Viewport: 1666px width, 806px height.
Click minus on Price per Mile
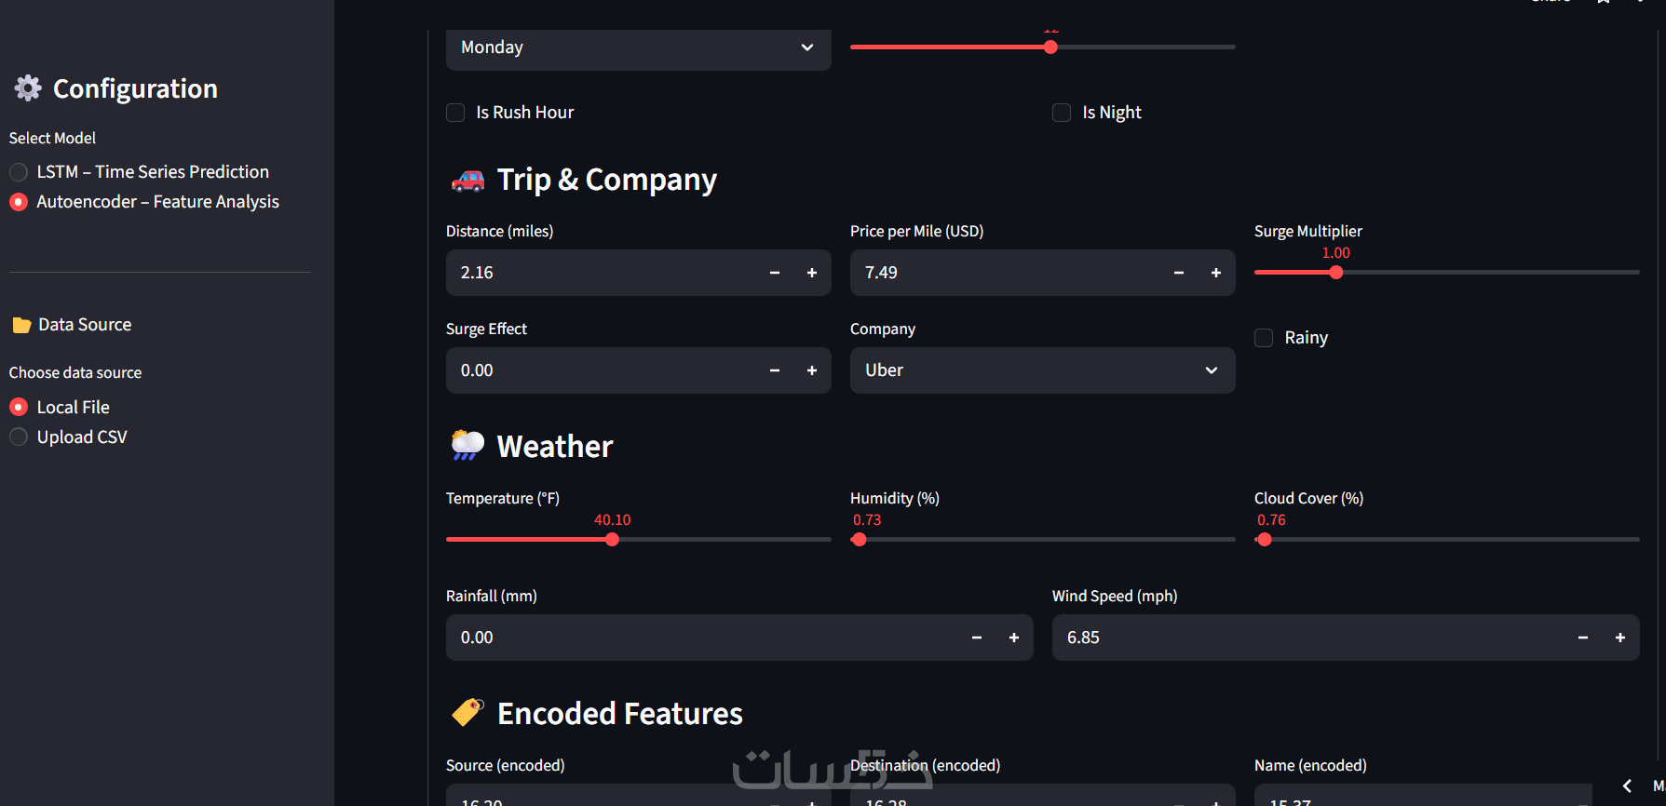click(x=1178, y=273)
